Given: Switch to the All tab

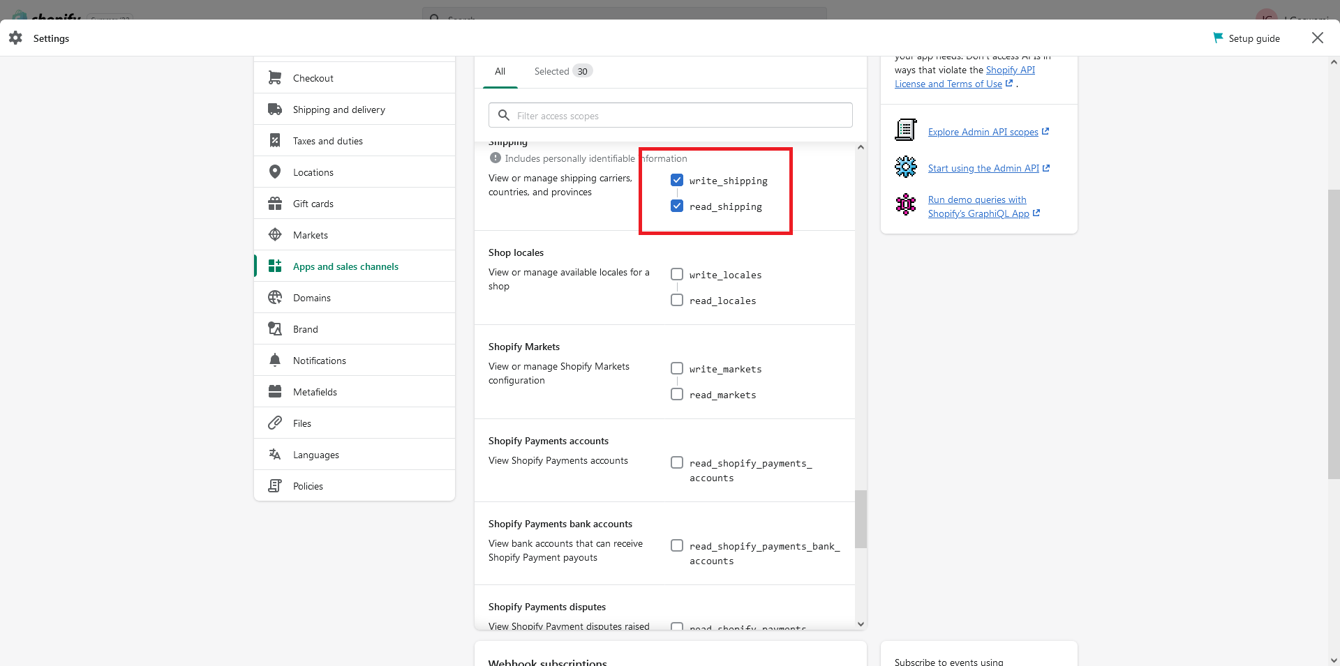Looking at the screenshot, I should (x=500, y=71).
